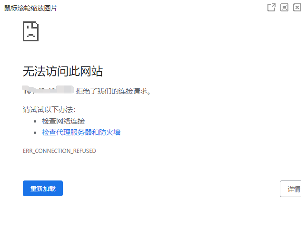The height and width of the screenshot is (237, 306).
Task: Follow the 检查代理服务器和防火墙 link
Action: pyautogui.click(x=81, y=133)
